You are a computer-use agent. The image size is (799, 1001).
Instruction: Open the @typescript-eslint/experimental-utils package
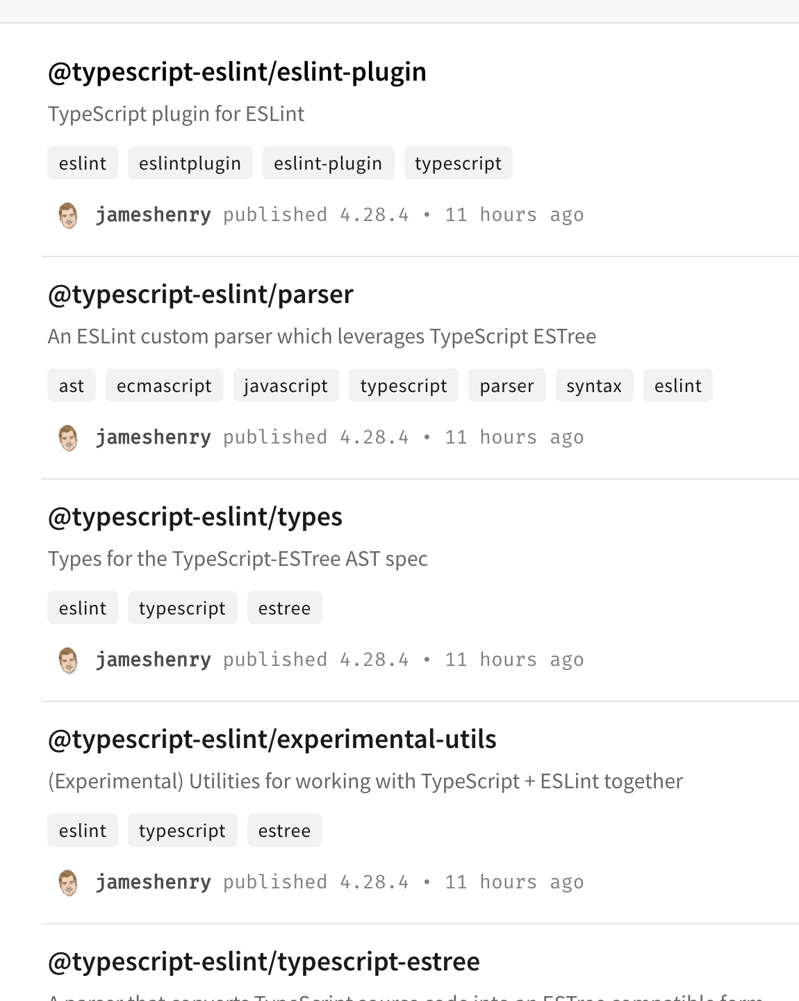272,740
